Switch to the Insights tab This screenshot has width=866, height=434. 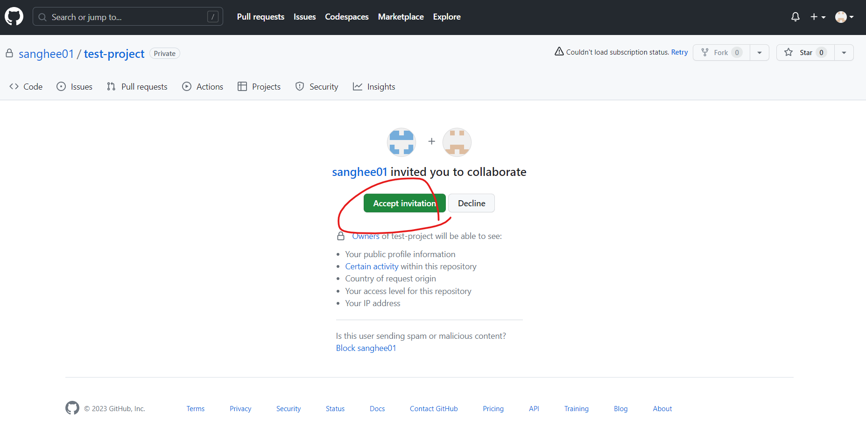tap(374, 86)
